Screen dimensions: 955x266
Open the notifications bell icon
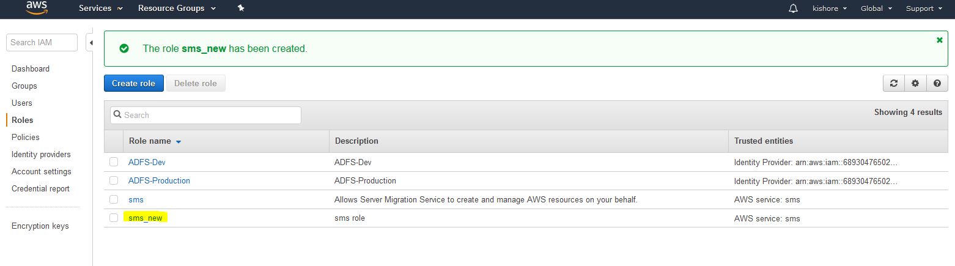(794, 9)
